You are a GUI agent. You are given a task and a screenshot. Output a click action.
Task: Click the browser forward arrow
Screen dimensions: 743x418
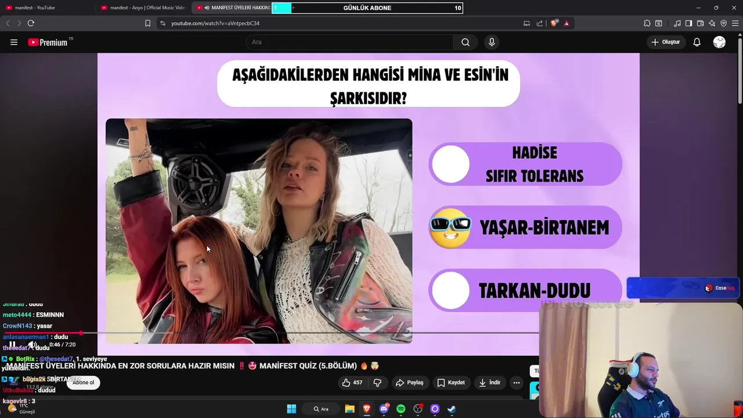(19, 23)
